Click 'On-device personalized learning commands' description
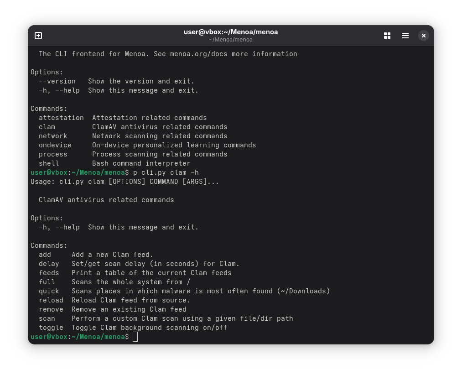The image size is (462, 375). tap(174, 146)
